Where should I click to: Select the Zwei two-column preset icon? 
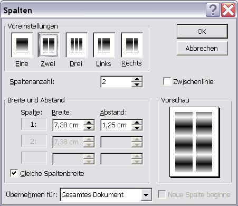(49, 45)
